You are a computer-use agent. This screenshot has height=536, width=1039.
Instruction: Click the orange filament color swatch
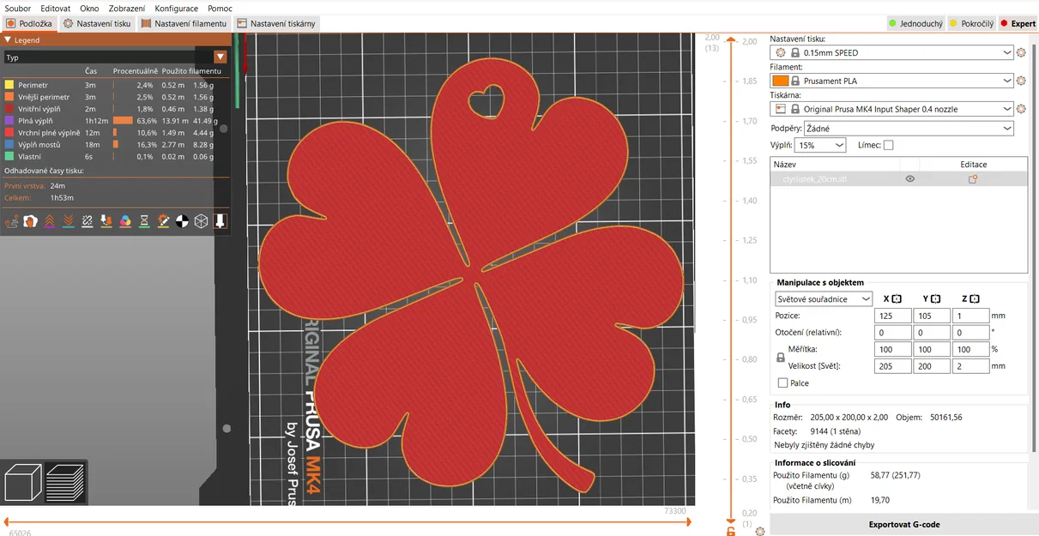780,81
